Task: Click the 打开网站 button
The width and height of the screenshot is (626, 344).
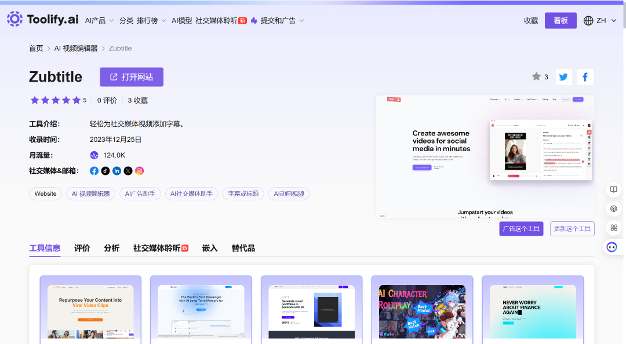Action: [132, 77]
